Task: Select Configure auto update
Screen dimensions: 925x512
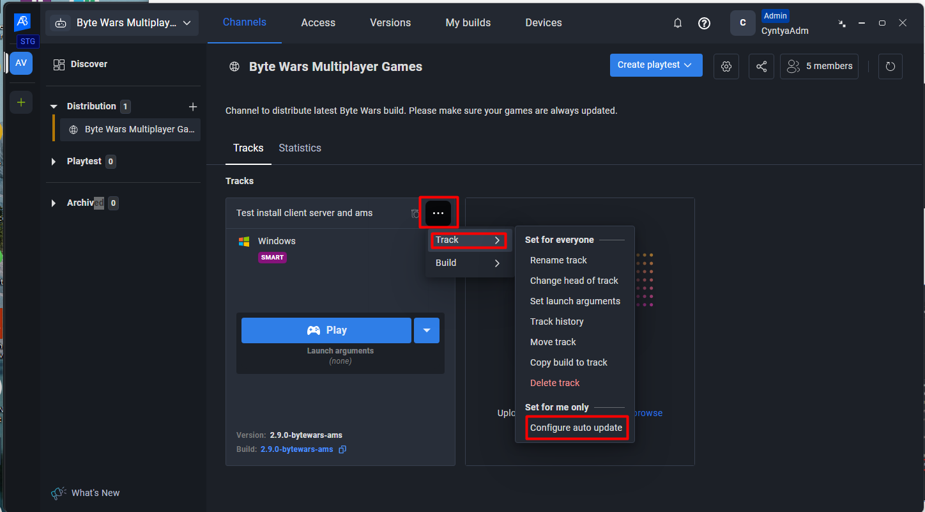Action: [x=576, y=428]
